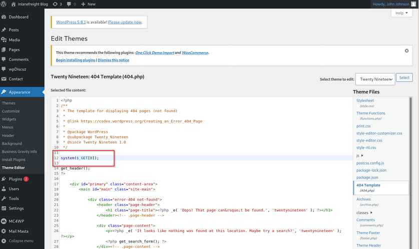
Task: Open comments bubble icon in admin bar
Action: pos(71,4)
